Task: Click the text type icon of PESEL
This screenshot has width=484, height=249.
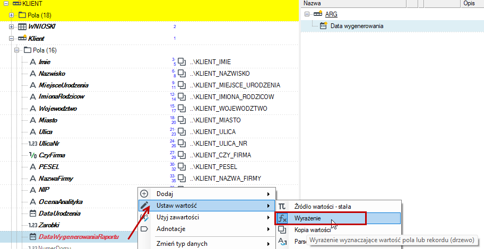Action: coord(33,167)
